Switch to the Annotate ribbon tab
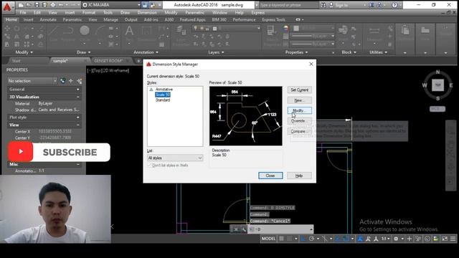The width and height of the screenshot is (459, 258). (48, 19)
